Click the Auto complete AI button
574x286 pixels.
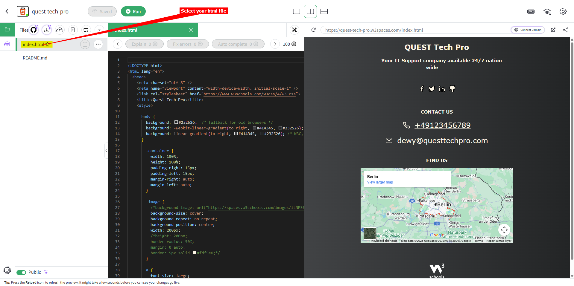click(x=238, y=44)
